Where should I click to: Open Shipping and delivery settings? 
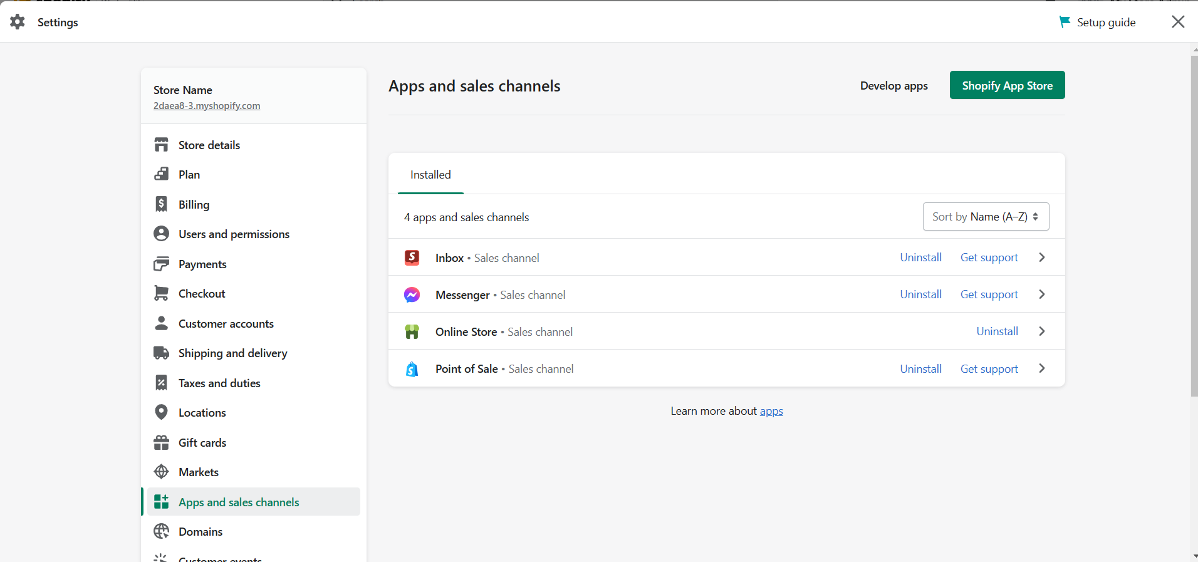click(x=254, y=353)
